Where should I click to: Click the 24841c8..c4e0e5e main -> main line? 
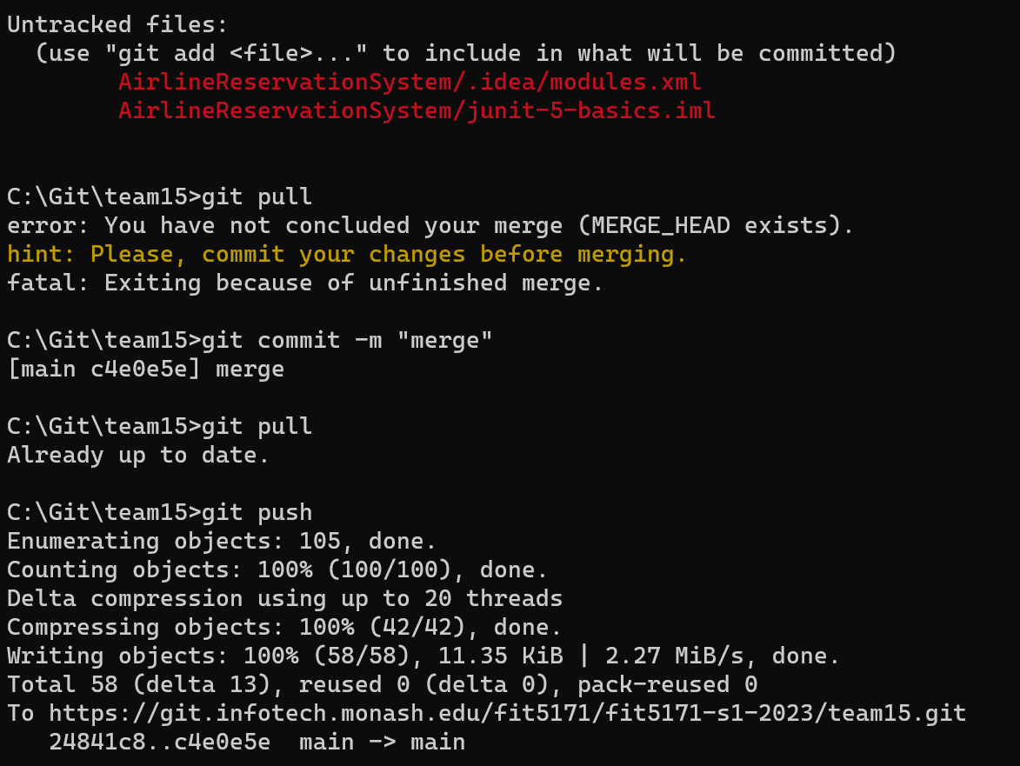point(257,742)
